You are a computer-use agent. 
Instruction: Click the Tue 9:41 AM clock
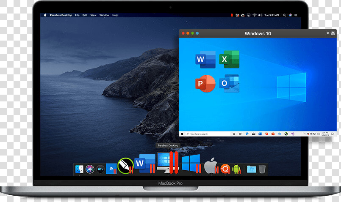point(272,15)
